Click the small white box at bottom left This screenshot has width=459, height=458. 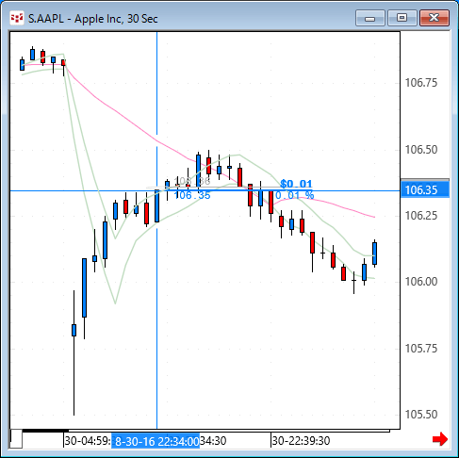point(16,438)
